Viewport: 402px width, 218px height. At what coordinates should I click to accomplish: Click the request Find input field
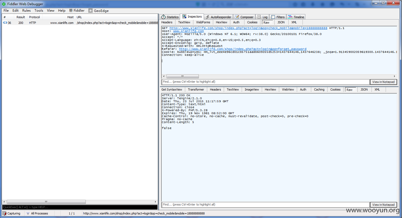tap(266, 82)
